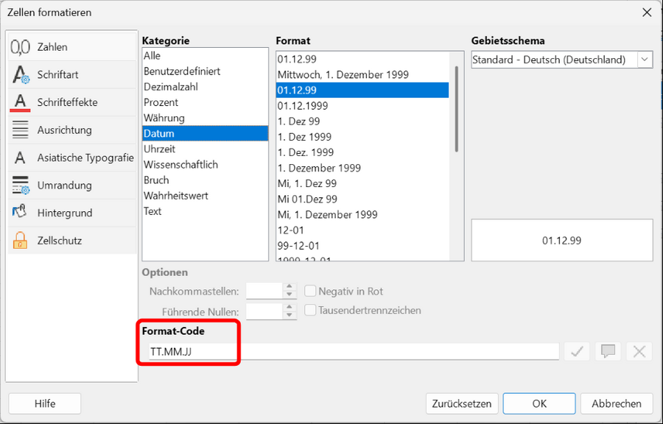Screen dimensions: 663x424
Task: Open the Umrandung border icon
Action: coord(21,185)
